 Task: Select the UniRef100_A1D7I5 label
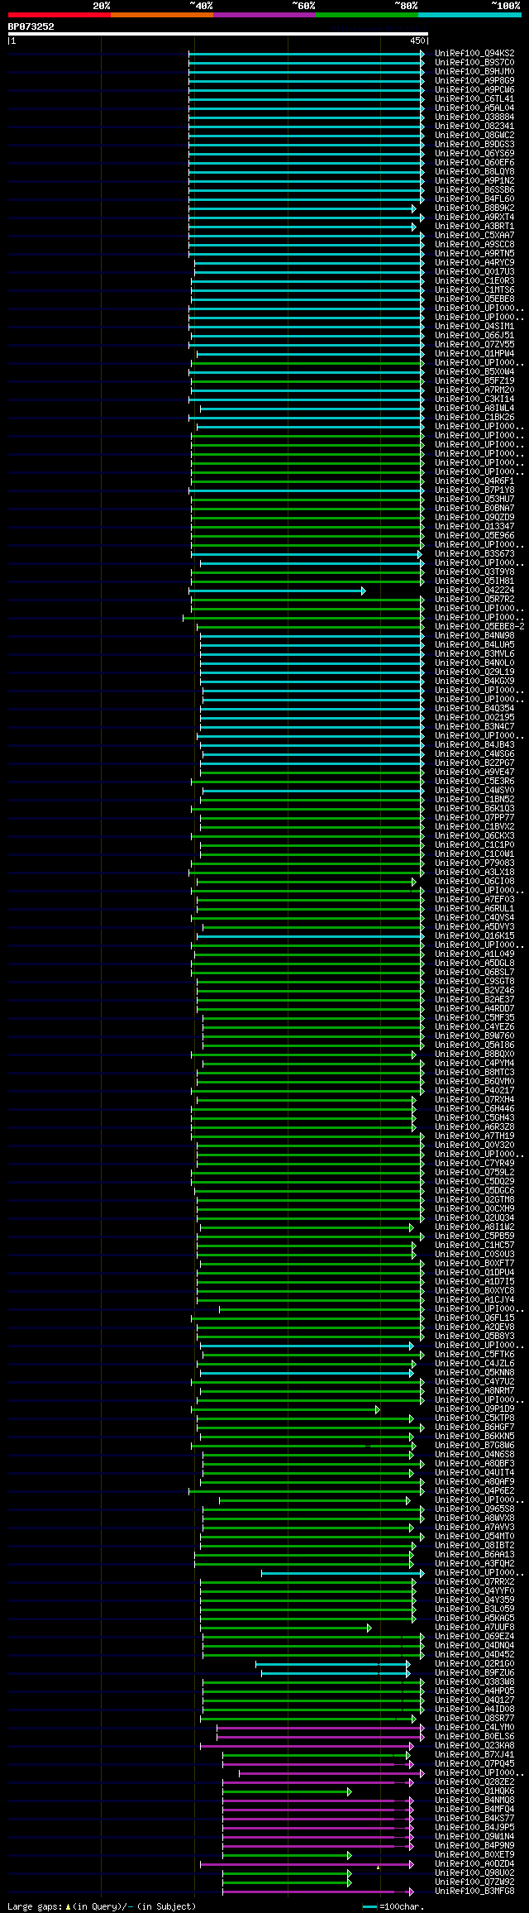click(x=474, y=1281)
